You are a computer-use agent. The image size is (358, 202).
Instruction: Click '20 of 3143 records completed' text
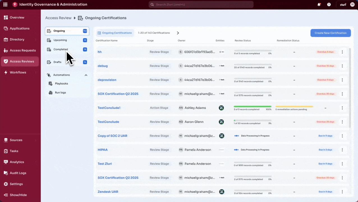point(249,67)
